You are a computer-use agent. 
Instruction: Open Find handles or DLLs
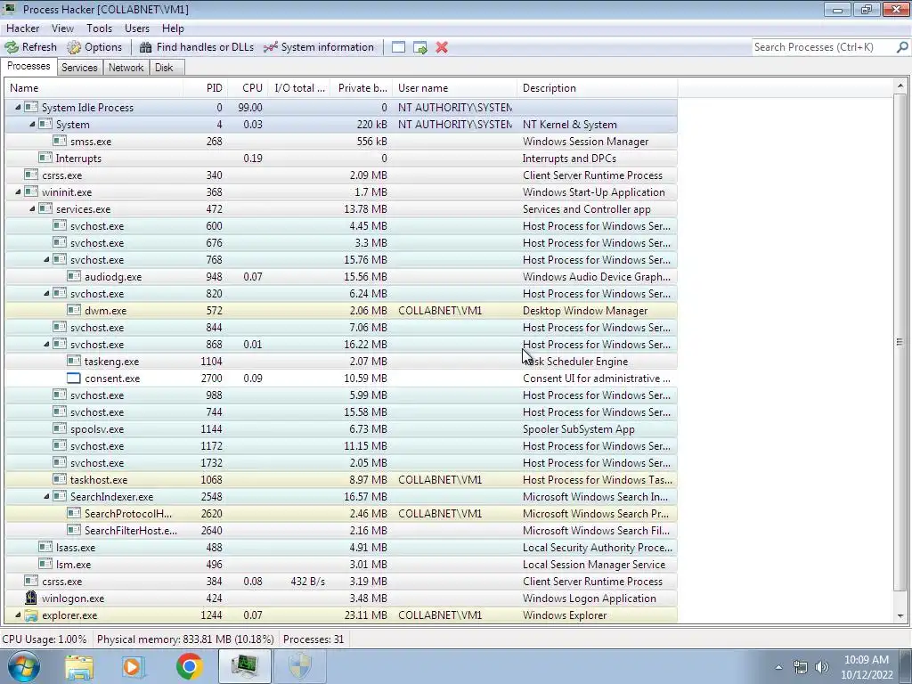pos(197,47)
